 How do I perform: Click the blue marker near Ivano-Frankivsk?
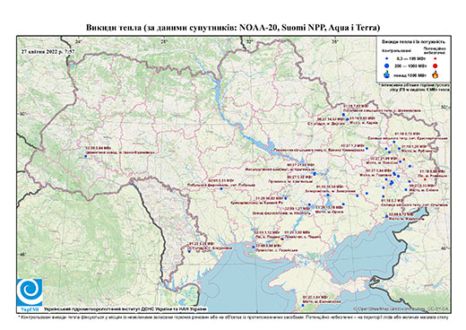coord(85,156)
